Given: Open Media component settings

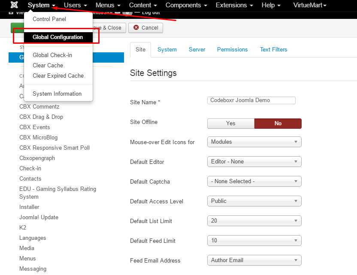Looking at the screenshot, I should (27, 248).
